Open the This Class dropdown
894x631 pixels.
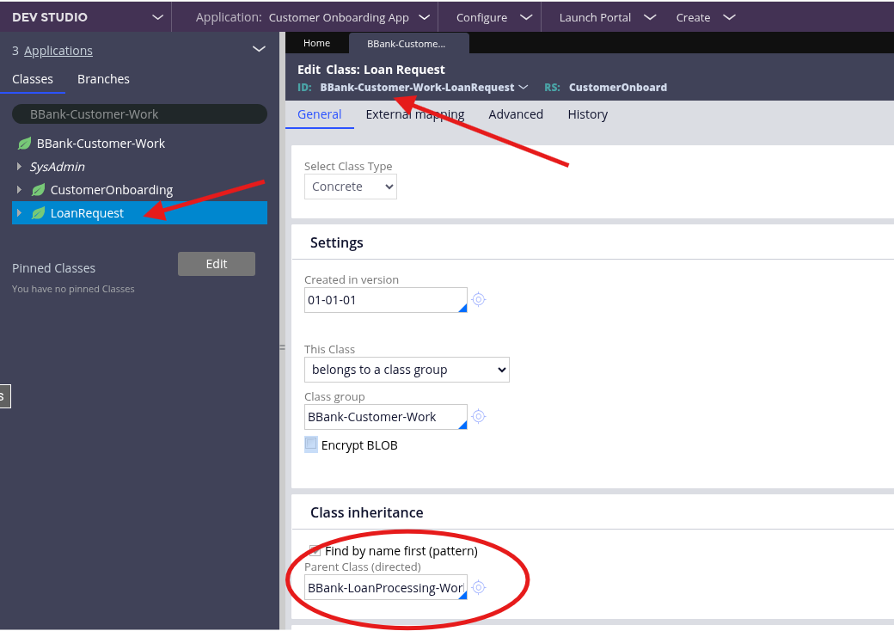[407, 370]
